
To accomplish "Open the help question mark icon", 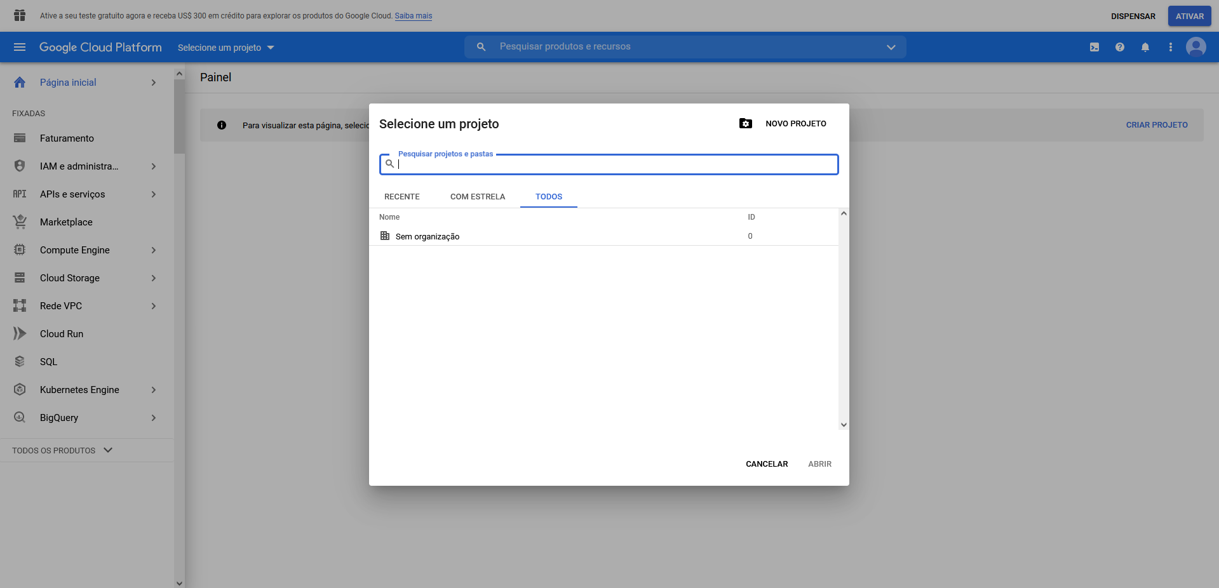I will tap(1120, 47).
